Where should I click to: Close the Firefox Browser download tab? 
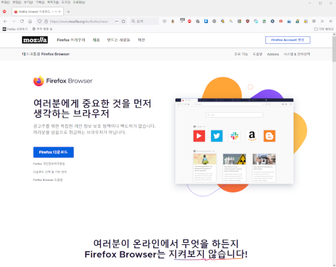60,11
